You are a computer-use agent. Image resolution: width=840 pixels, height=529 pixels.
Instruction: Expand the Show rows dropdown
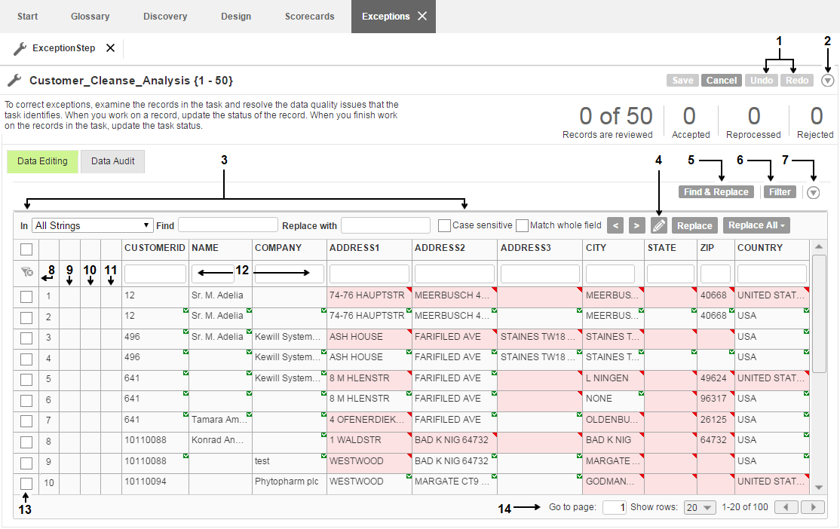[x=698, y=507]
